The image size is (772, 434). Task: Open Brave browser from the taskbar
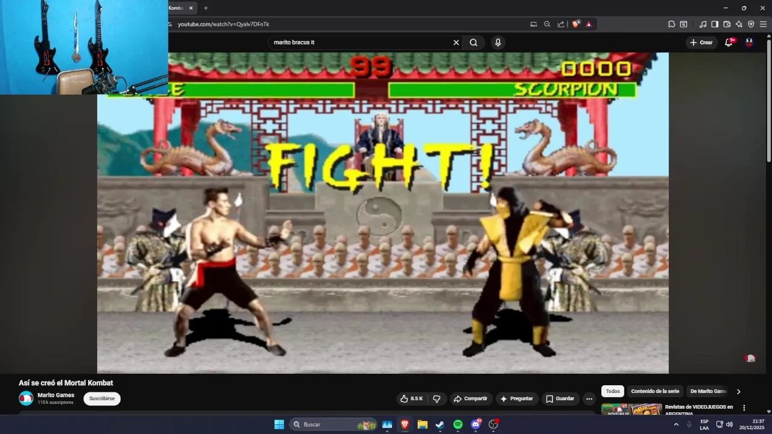point(405,424)
